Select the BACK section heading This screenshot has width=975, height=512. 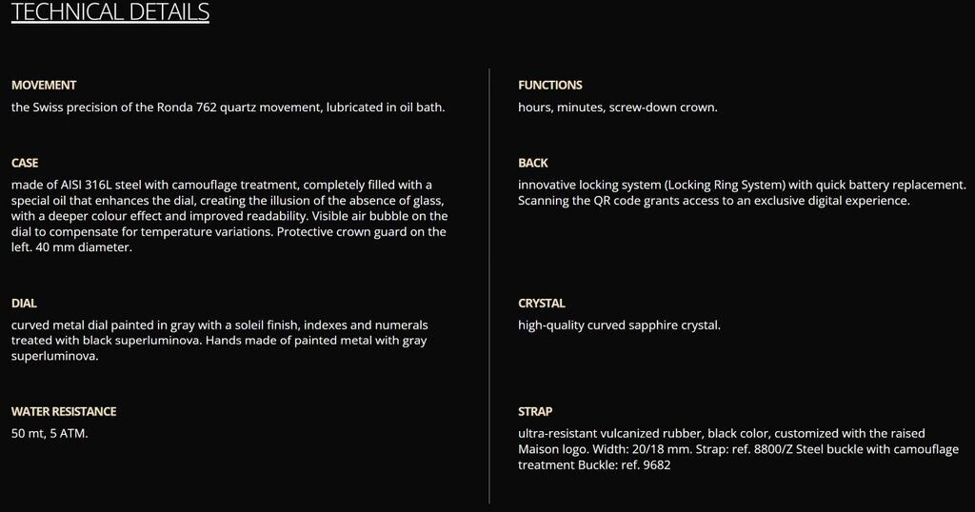pyautogui.click(x=533, y=163)
